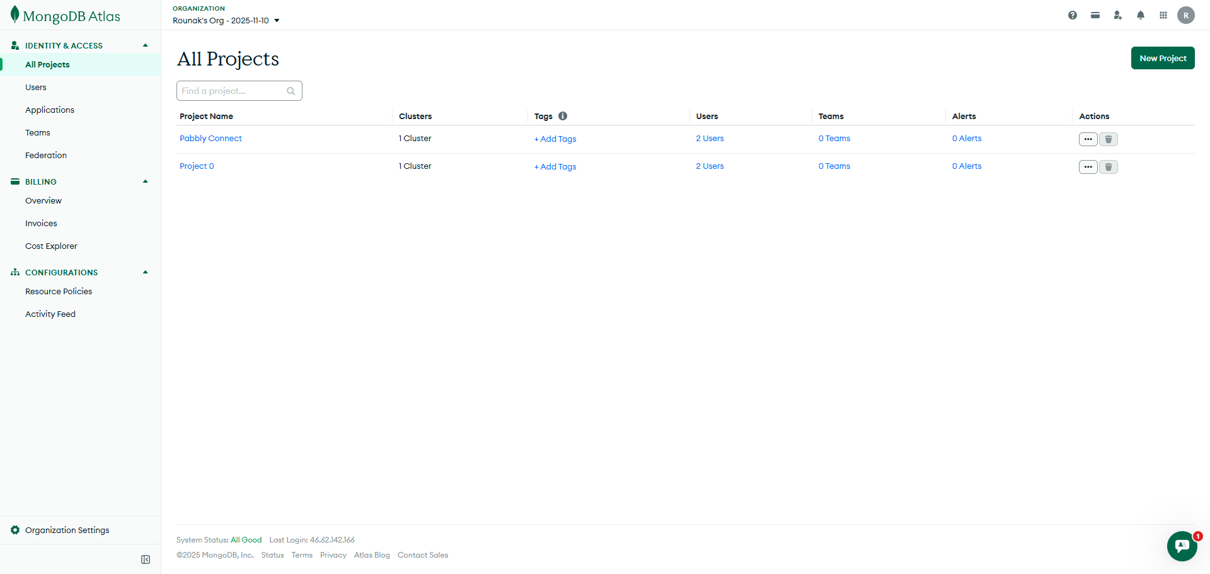Open the notifications bell icon
This screenshot has width=1210, height=574.
(x=1141, y=15)
